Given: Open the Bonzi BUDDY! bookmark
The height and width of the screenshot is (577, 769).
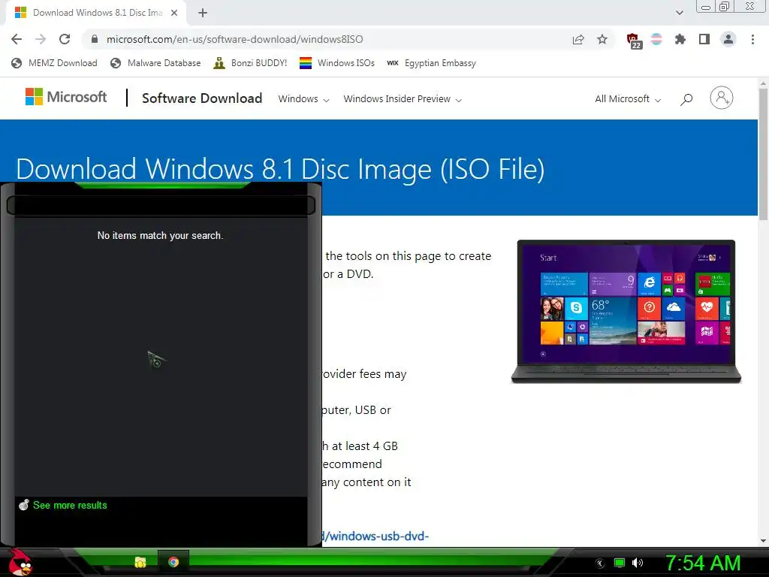Looking at the screenshot, I should click(x=250, y=63).
